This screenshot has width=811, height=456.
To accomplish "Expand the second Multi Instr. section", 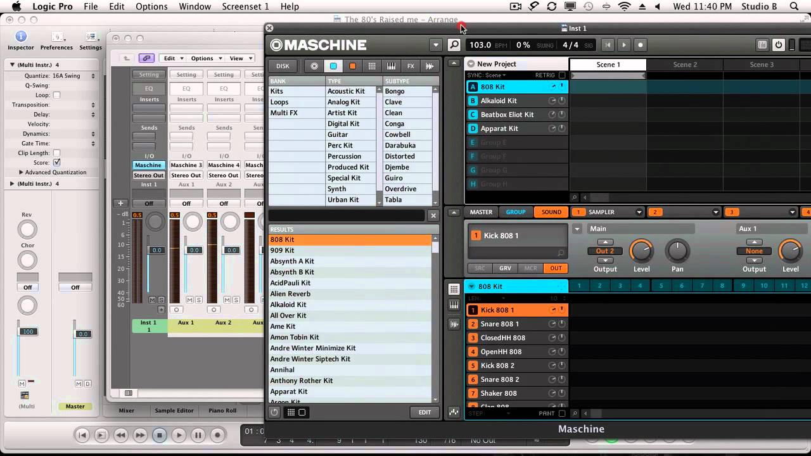I will 12,184.
